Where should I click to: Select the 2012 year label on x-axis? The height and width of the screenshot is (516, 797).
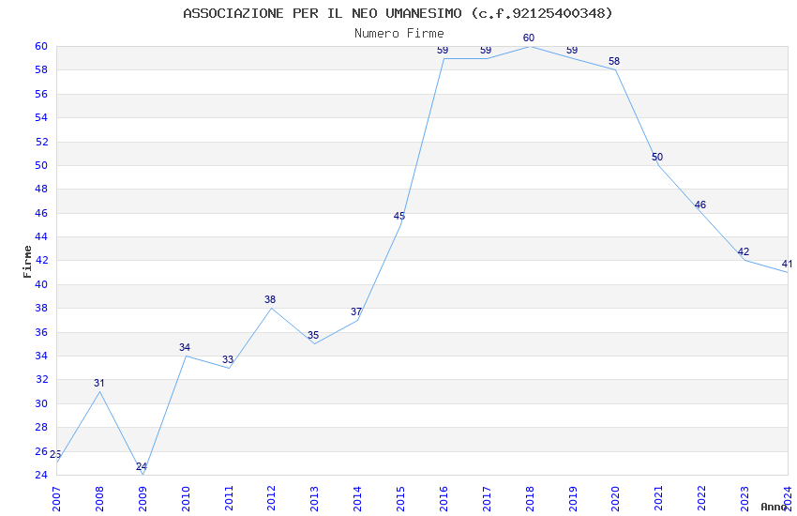[x=271, y=499]
